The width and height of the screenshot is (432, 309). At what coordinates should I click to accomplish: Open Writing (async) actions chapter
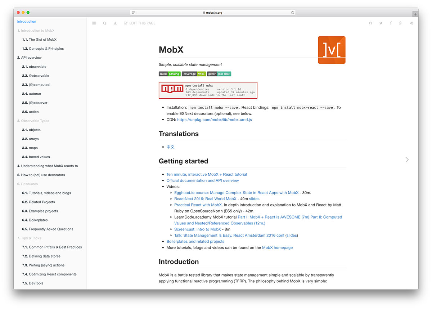pos(43,265)
